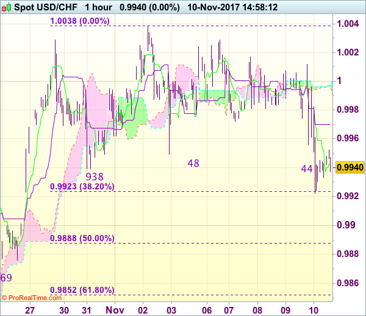This screenshot has height=316, width=366.
Task: Click the Spot USD/CHF title text
Action: click(x=46, y=7)
